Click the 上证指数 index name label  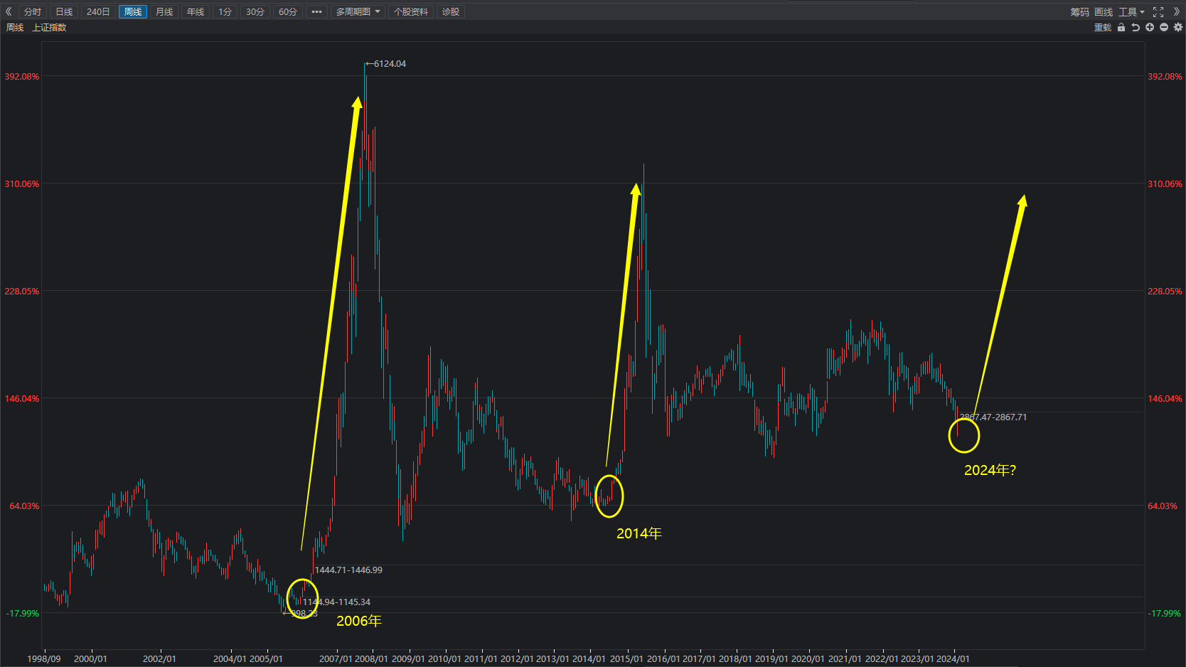(49, 28)
